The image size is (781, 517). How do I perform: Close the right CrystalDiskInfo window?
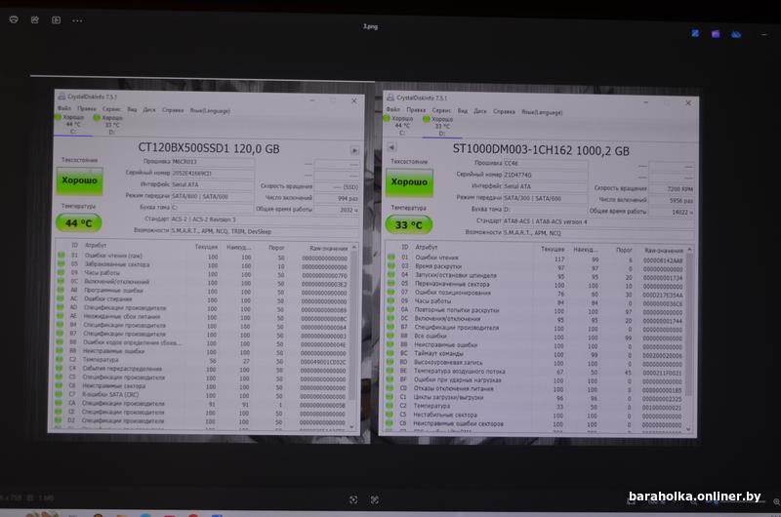(688, 103)
